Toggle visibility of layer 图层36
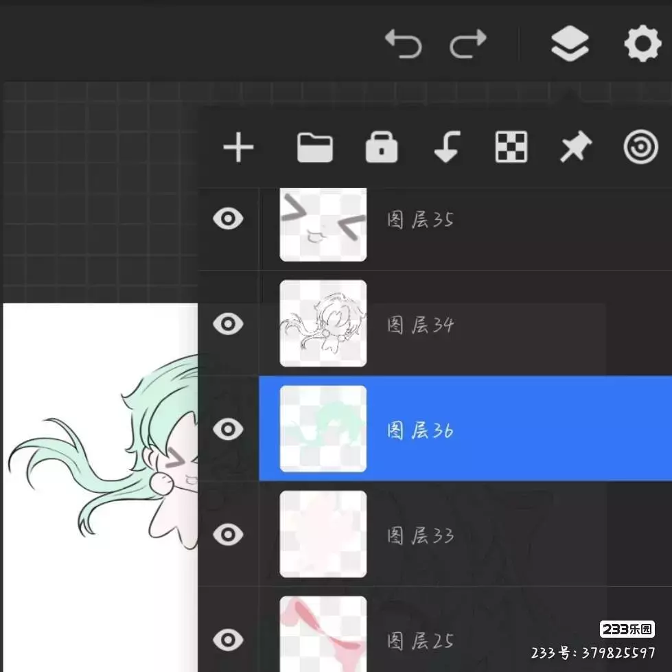 click(x=228, y=430)
